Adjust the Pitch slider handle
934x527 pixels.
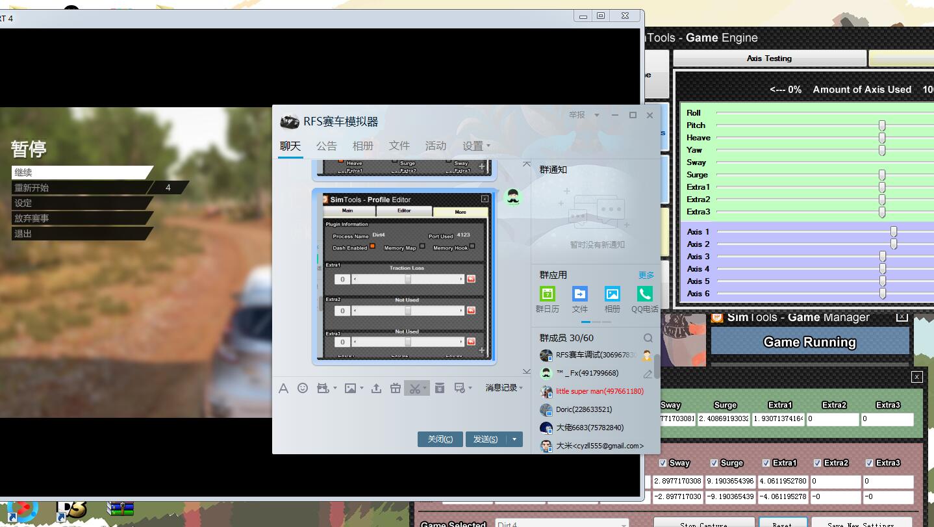click(882, 125)
